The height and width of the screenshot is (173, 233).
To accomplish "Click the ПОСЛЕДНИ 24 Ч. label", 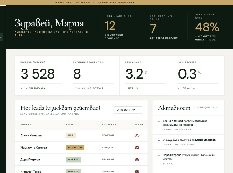I will click(206, 108).
